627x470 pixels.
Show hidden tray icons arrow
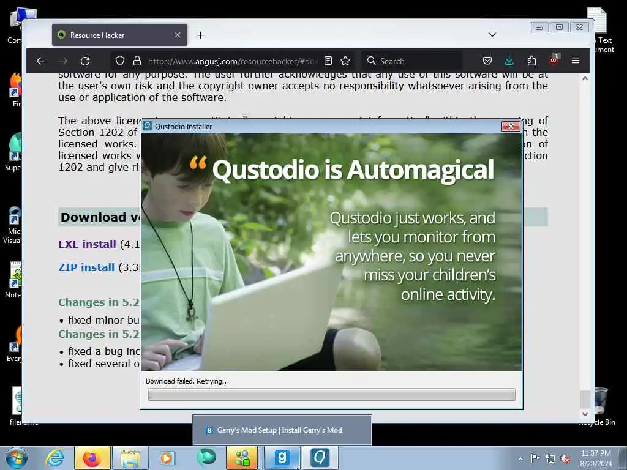click(x=520, y=458)
